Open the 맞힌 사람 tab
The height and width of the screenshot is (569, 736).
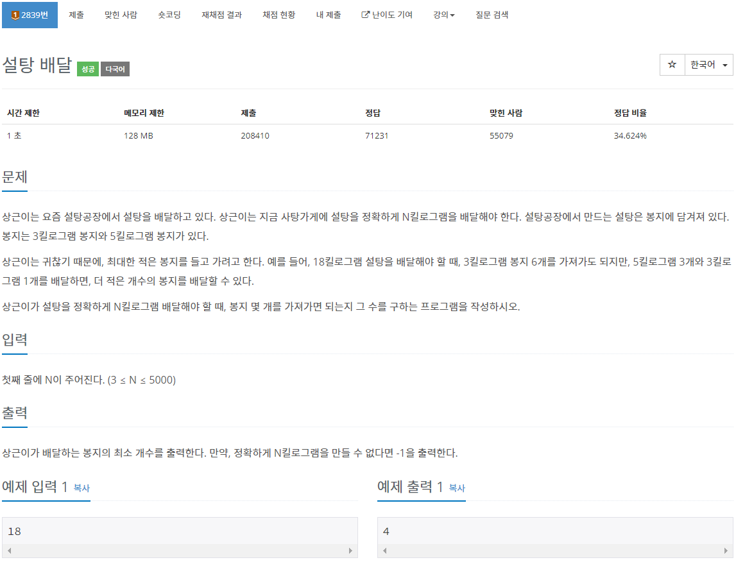coord(121,15)
